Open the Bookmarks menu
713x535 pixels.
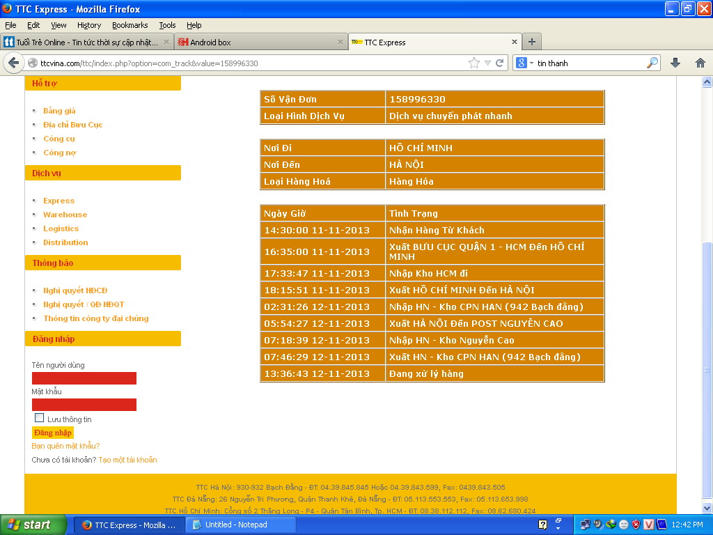(130, 25)
